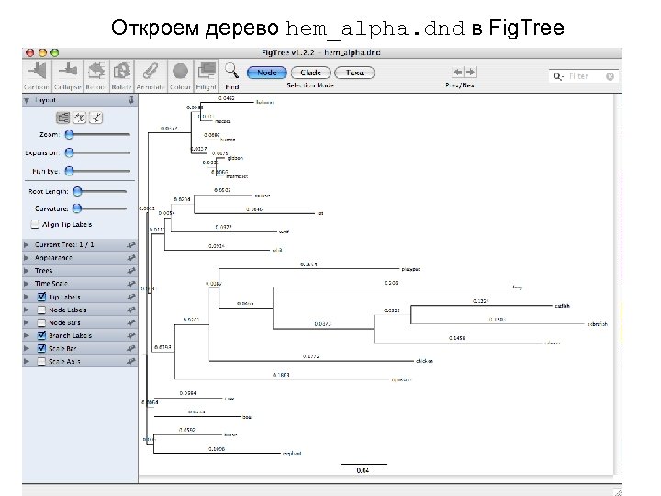661x496 pixels.
Task: Click the elephant tip label
Action: 292,454
